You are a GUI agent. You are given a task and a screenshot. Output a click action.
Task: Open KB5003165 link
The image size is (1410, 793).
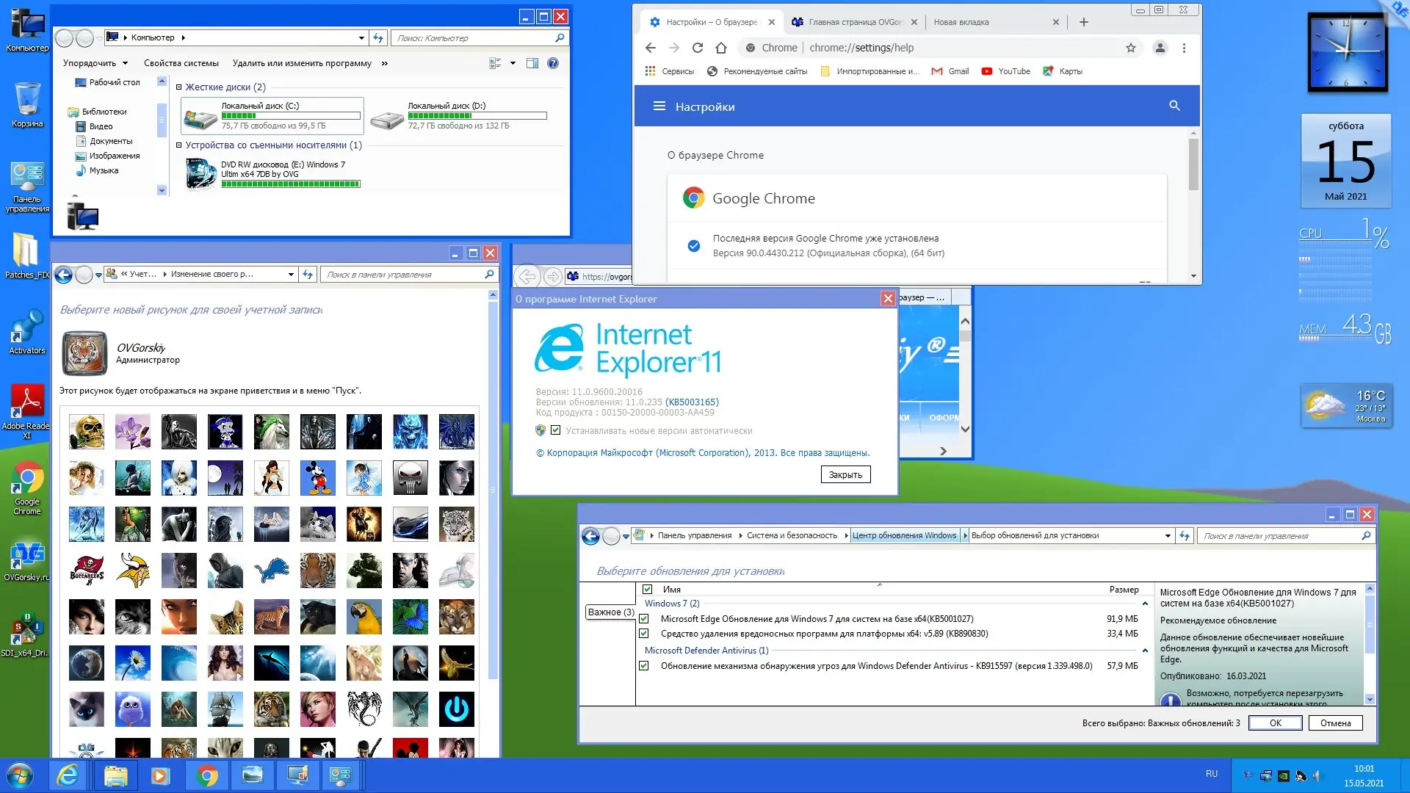(692, 402)
